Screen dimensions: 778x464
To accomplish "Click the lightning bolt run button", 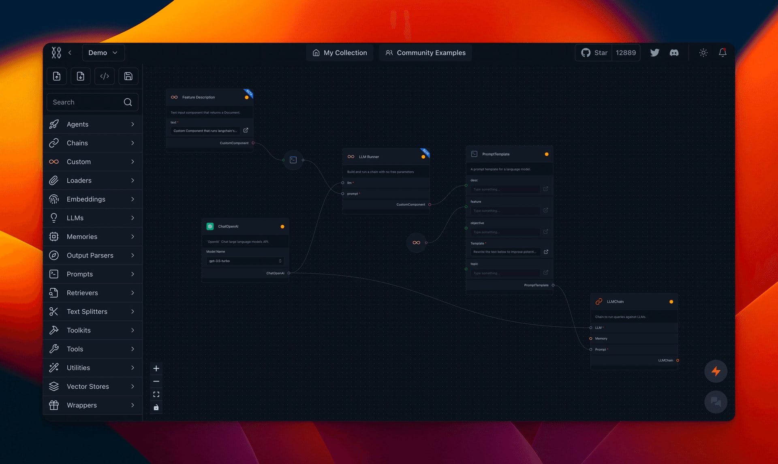I will [x=716, y=370].
